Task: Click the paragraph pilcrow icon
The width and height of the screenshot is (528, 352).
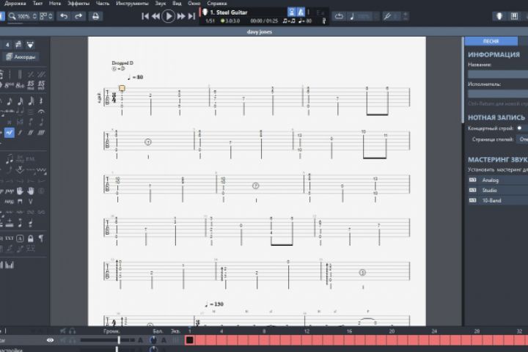Action: 41,238
